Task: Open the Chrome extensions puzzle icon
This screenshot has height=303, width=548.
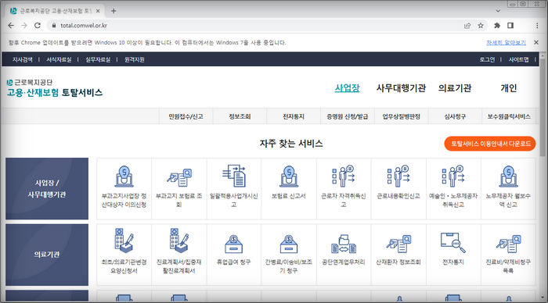Action: pyautogui.click(x=497, y=26)
